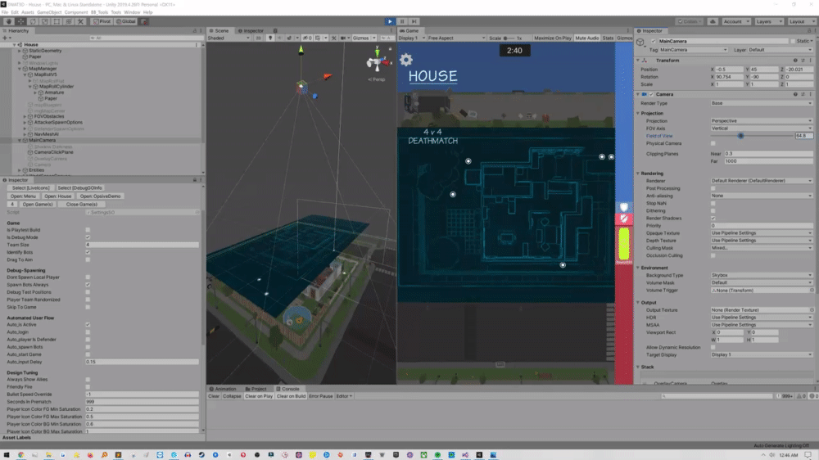Switch to the Project tab
The height and width of the screenshot is (460, 819).
[256, 389]
